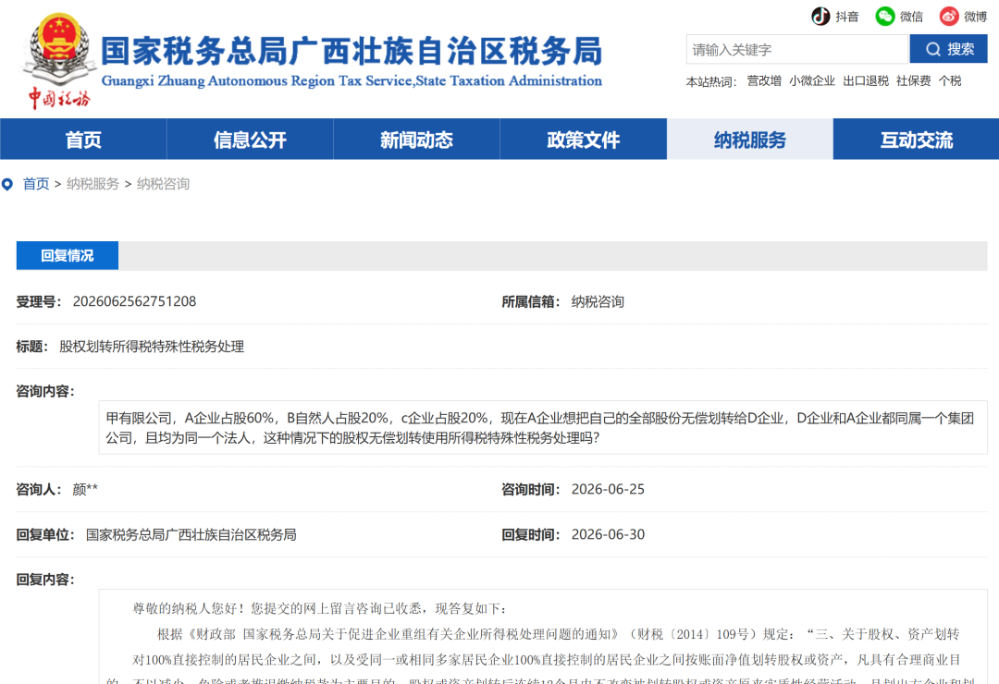Click the 搜索 search button
This screenshot has height=684, width=999.
point(949,49)
